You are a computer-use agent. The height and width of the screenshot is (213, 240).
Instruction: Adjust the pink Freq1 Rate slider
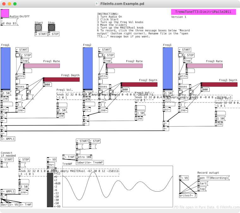[41, 66]
